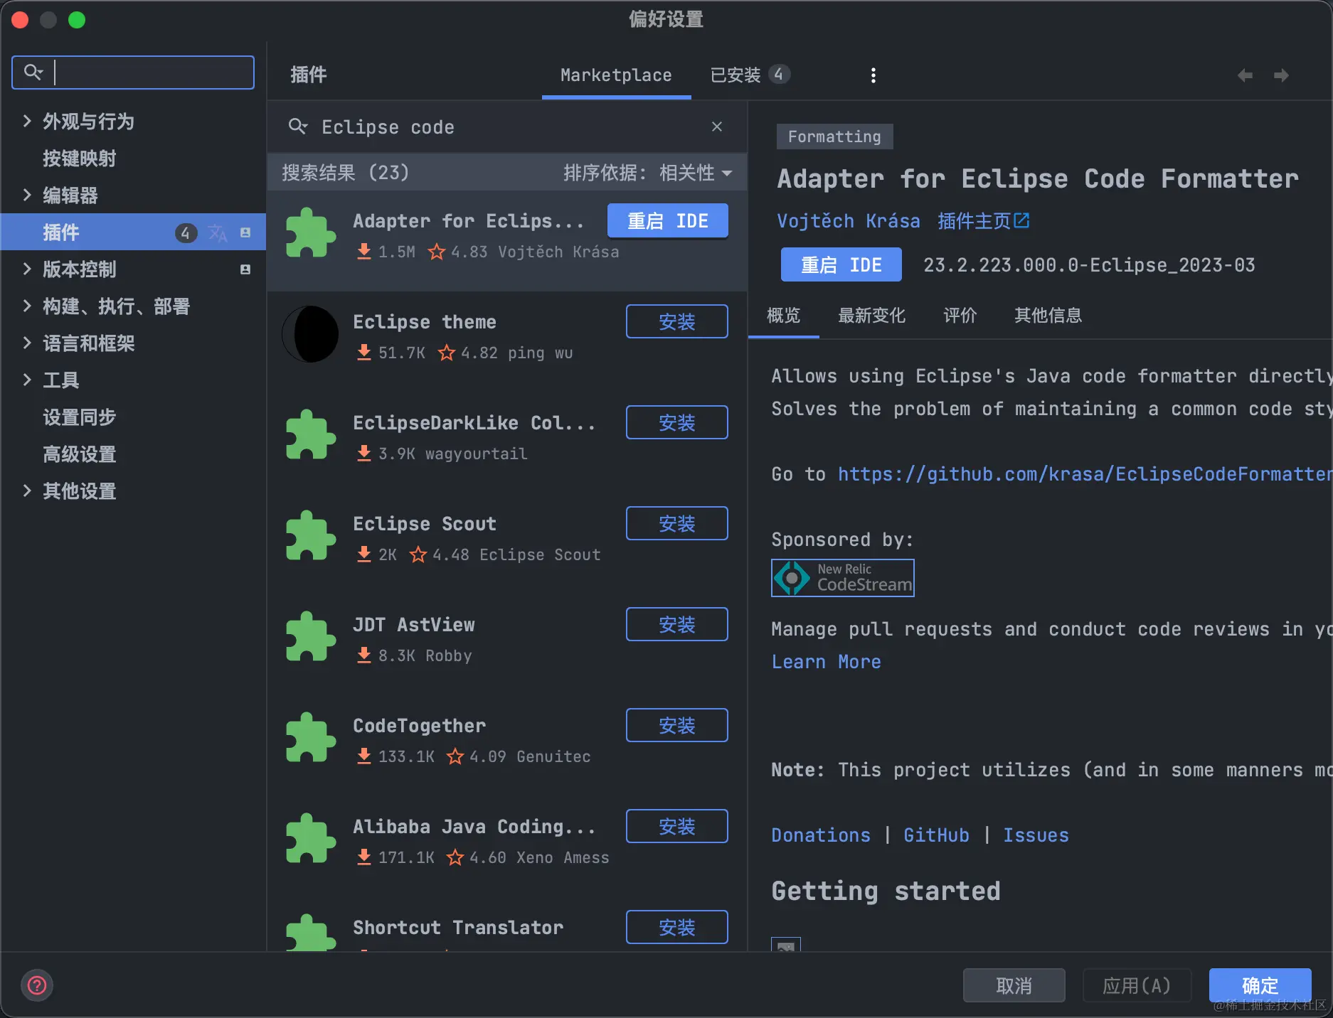Expand the 构建、执行、部署 section
The width and height of the screenshot is (1333, 1018).
27,306
